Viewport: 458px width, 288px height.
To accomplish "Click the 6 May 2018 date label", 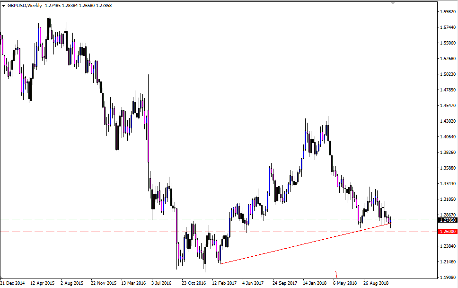I will point(345,283).
